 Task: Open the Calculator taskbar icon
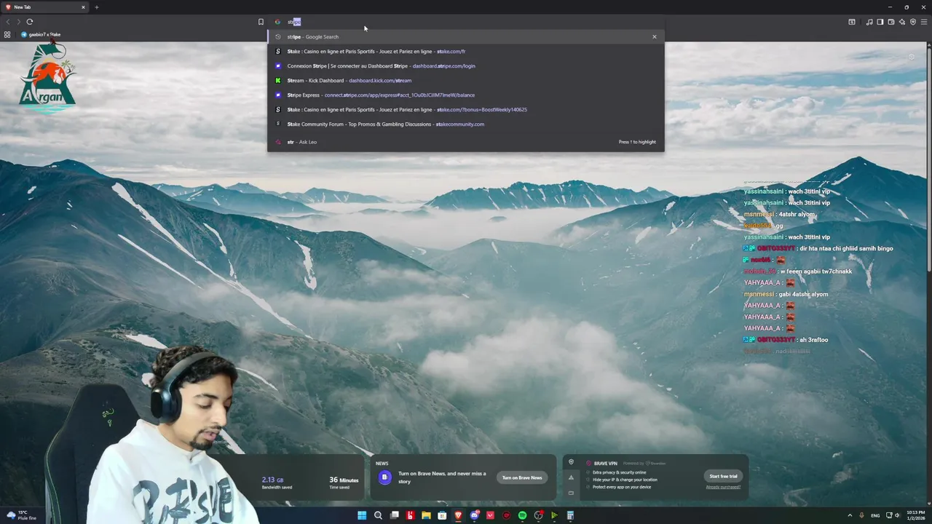[x=570, y=515]
